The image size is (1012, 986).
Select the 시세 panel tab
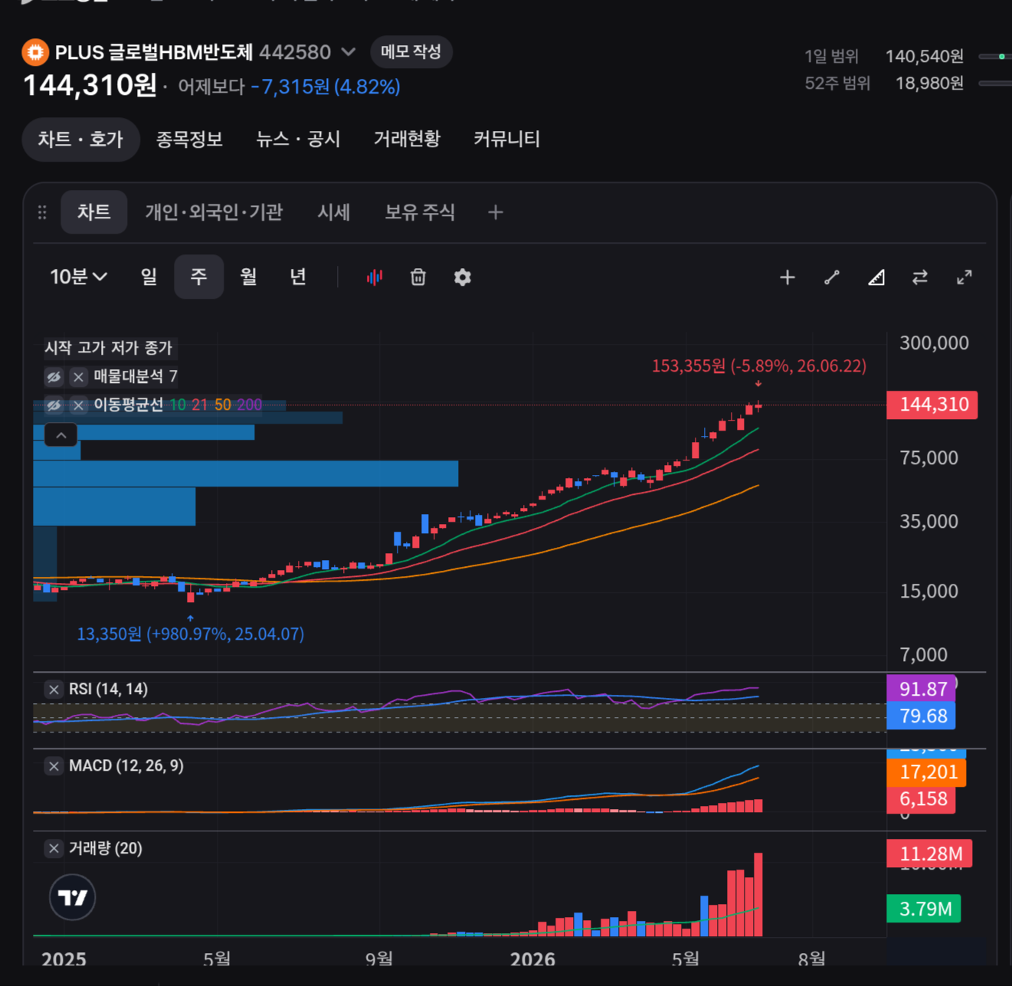[x=334, y=212]
